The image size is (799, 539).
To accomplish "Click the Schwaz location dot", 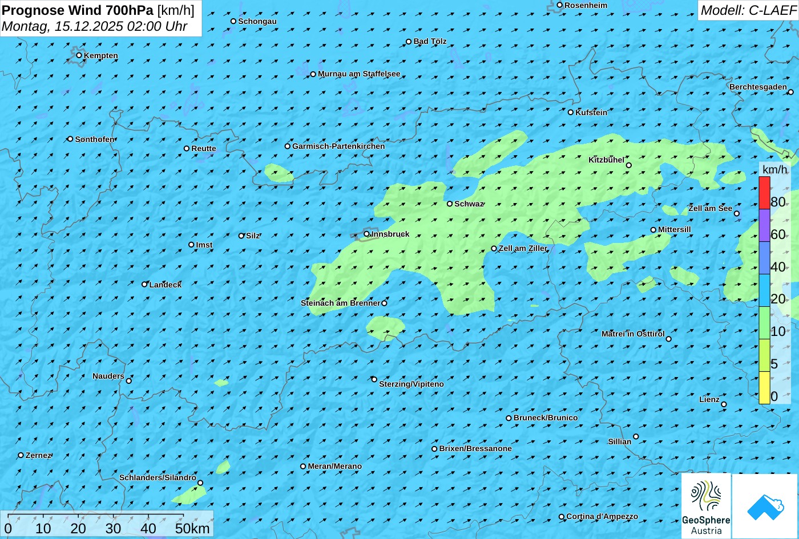I will point(450,204).
